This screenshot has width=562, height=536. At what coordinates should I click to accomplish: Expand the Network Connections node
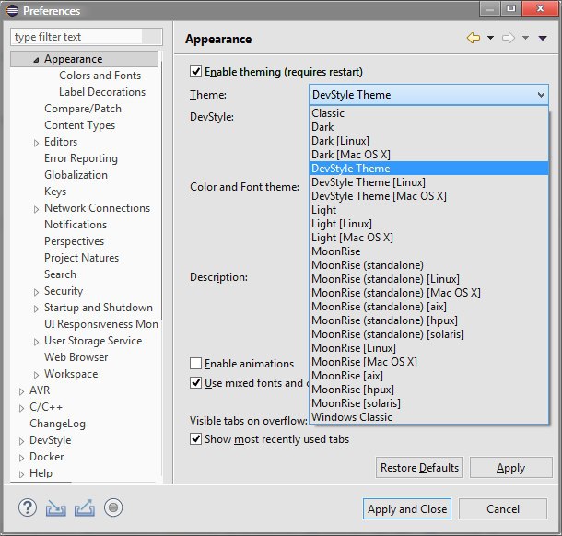tap(36, 209)
